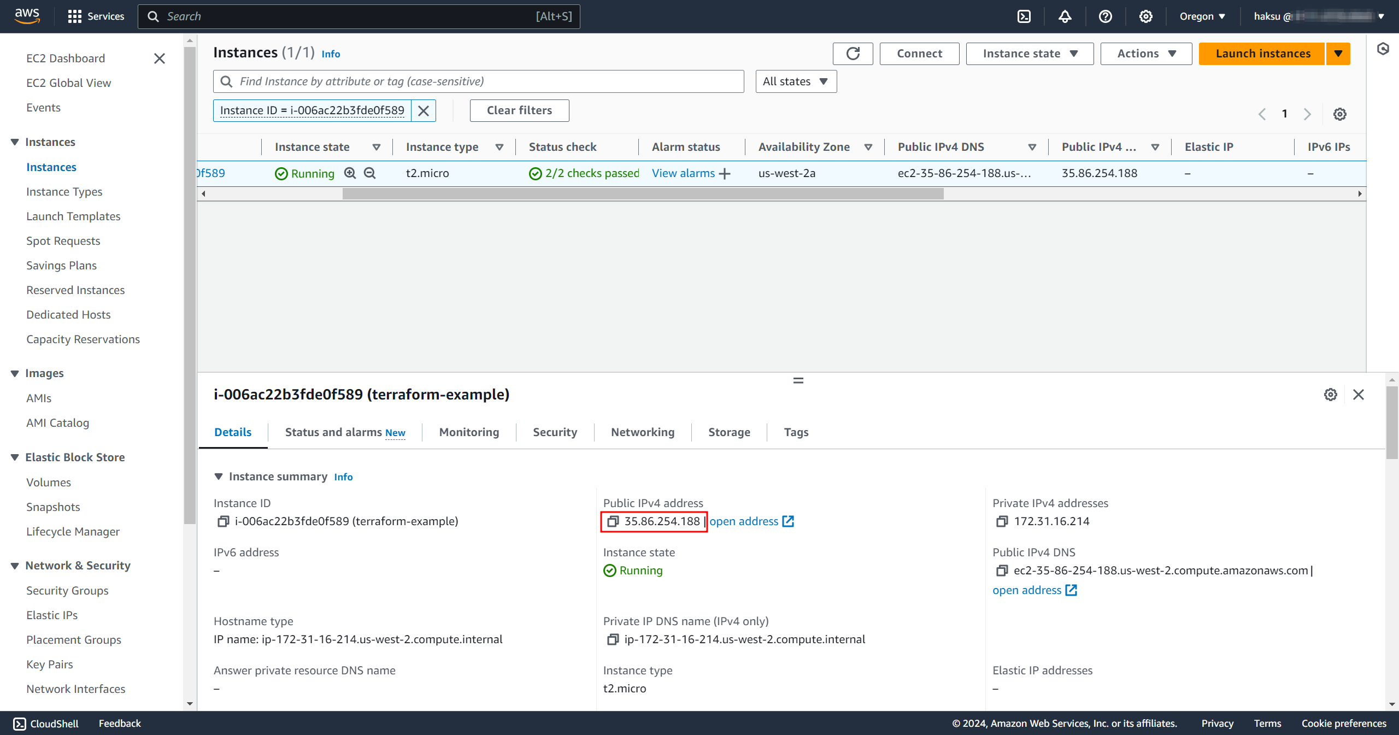The height and width of the screenshot is (735, 1399).
Task: Remove the Instance ID filter chip
Action: pos(424,110)
